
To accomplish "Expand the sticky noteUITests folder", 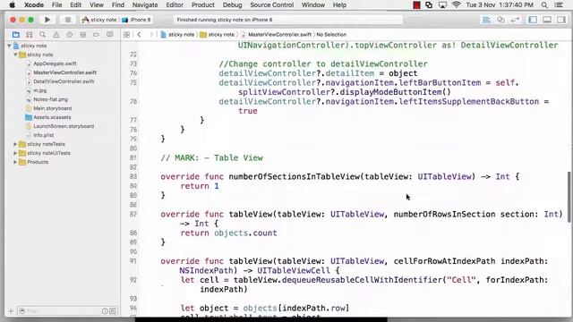I will coord(15,153).
